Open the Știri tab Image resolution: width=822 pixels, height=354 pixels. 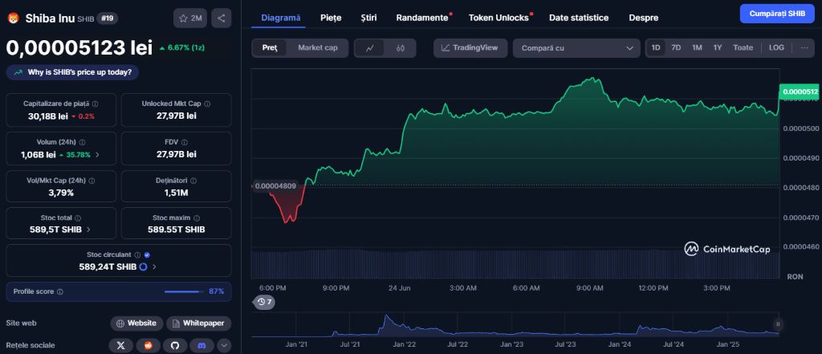coord(368,18)
